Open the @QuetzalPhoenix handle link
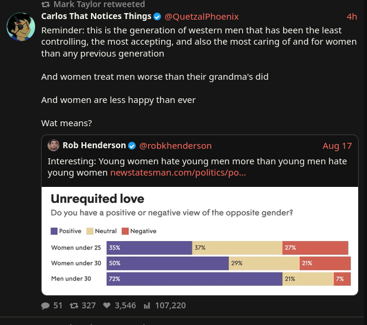 (202, 17)
